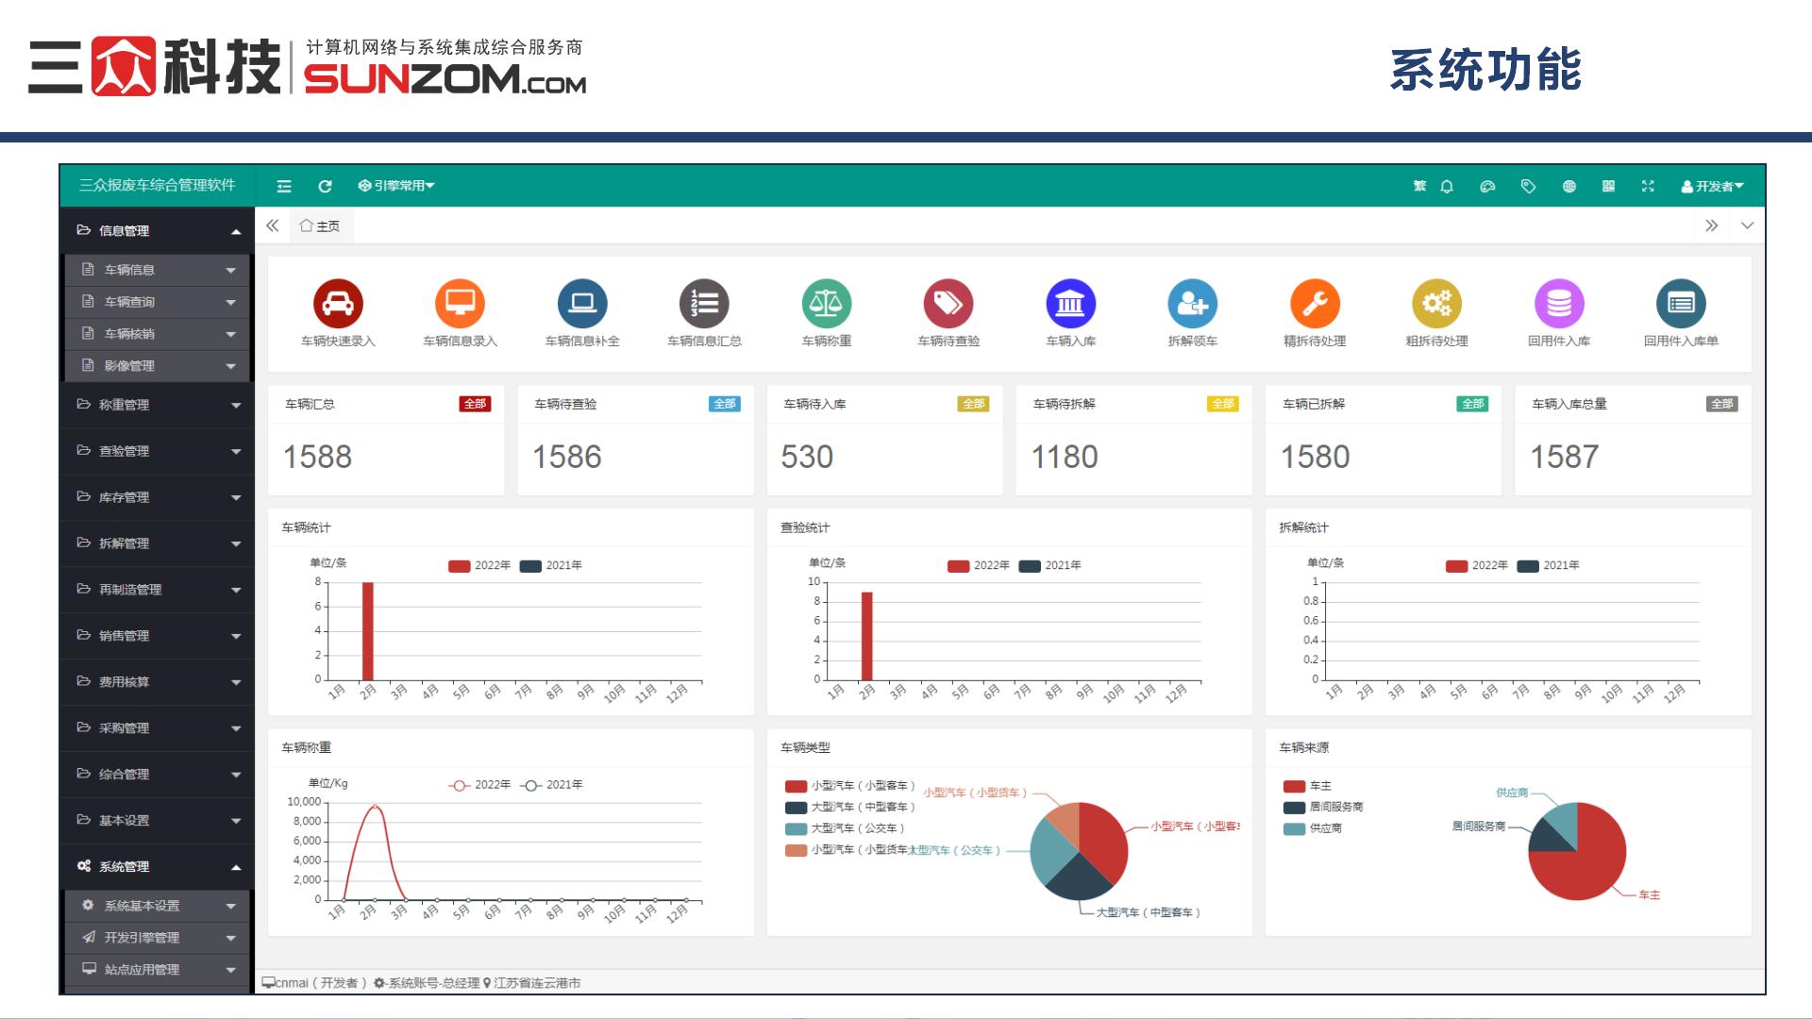The height and width of the screenshot is (1019, 1812).
Task: Open 车辆信息补全 laptop icon
Action: coord(582,303)
